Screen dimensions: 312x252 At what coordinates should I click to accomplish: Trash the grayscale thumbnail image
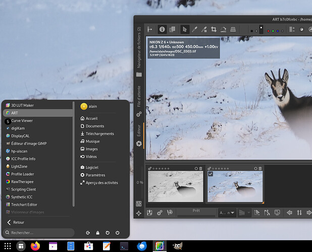click(x=200, y=168)
